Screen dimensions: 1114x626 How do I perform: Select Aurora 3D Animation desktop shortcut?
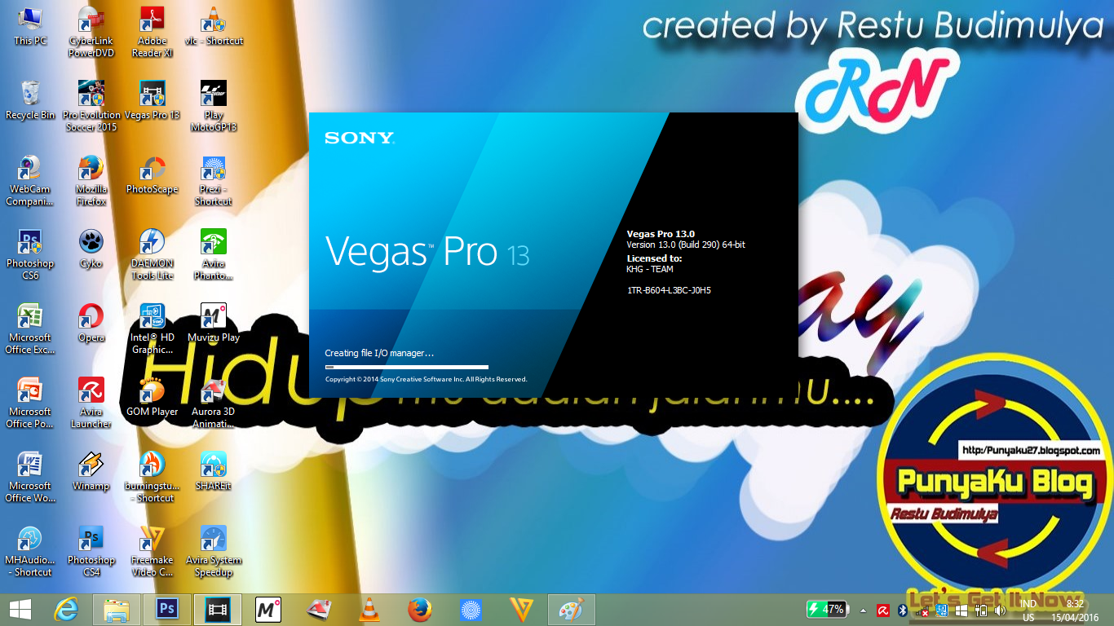point(214,403)
